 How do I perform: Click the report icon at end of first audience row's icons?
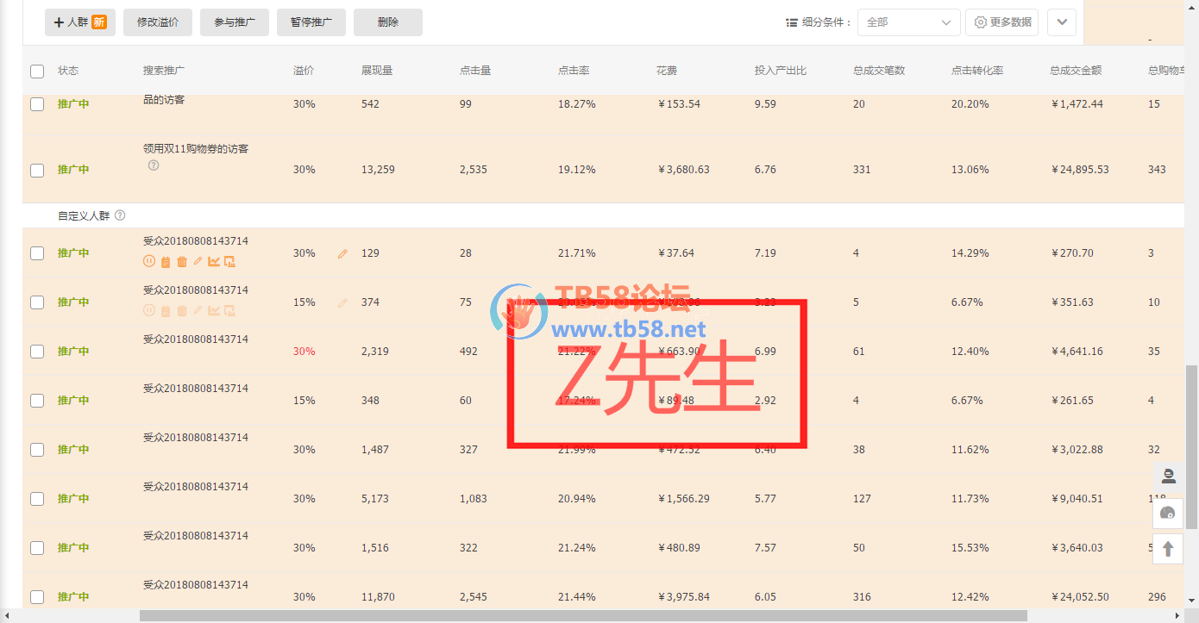click(229, 262)
